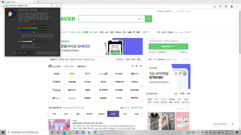Viewport: 241px width, 135px height.
Task: Switch newsstand to list view icon
Action: [x=133, y=66]
